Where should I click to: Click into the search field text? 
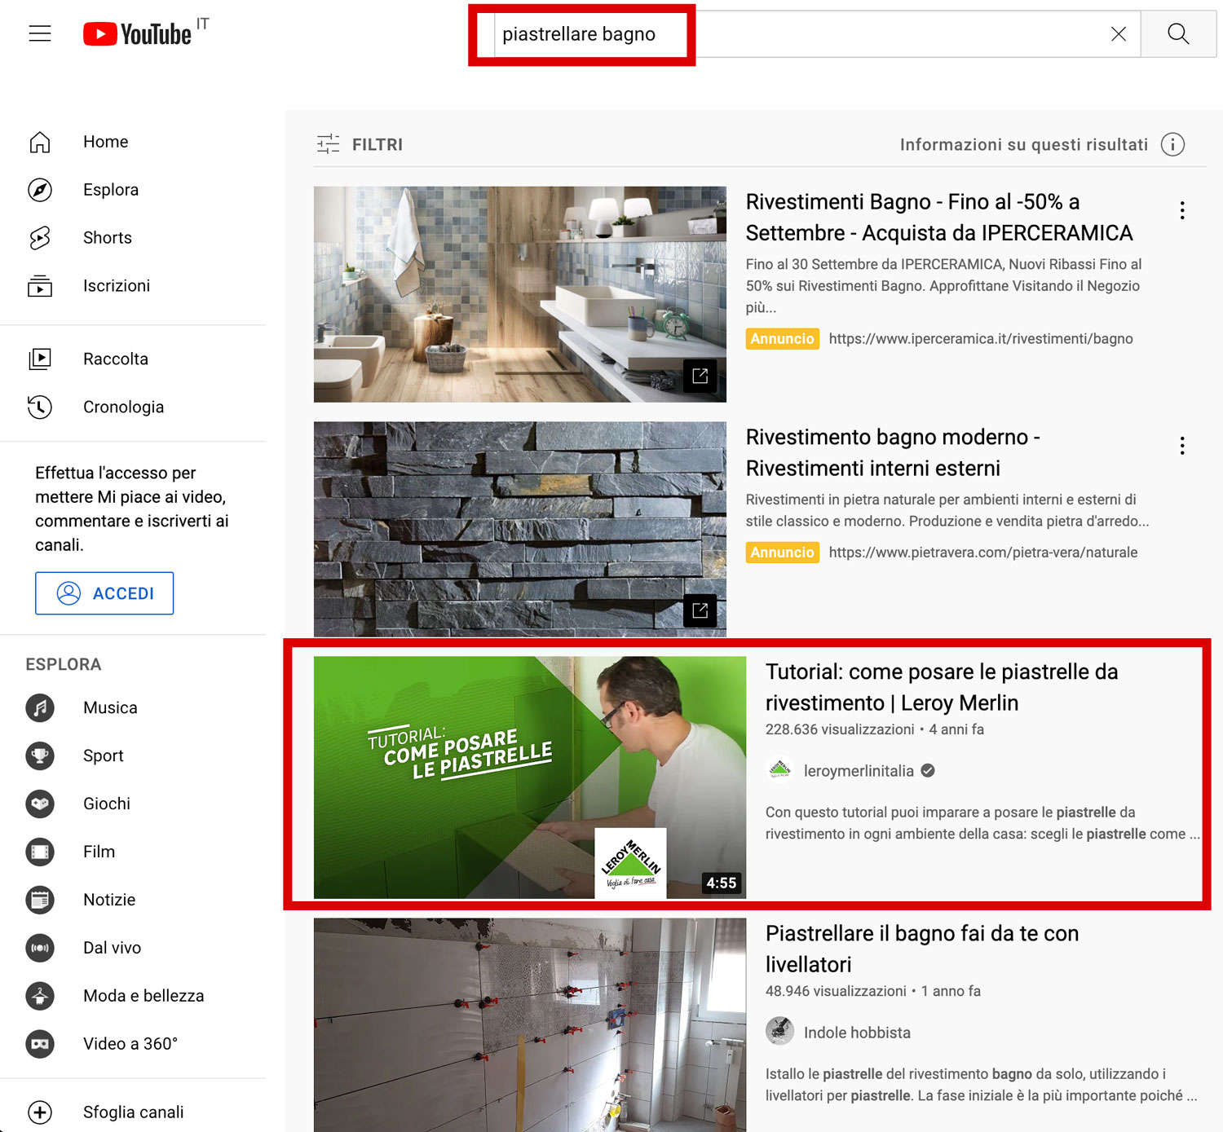579,34
